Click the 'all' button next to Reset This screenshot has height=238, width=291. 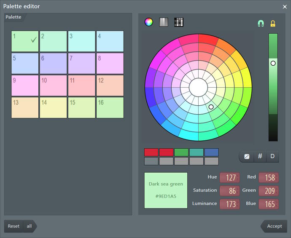point(29,226)
